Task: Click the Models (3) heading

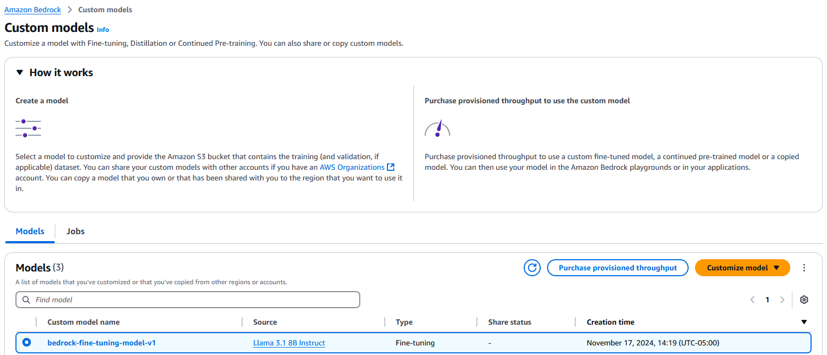Action: pyautogui.click(x=40, y=268)
